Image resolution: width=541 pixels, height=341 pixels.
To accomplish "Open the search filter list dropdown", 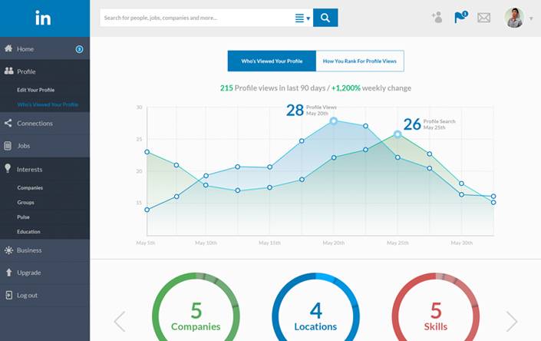I will pyautogui.click(x=302, y=18).
